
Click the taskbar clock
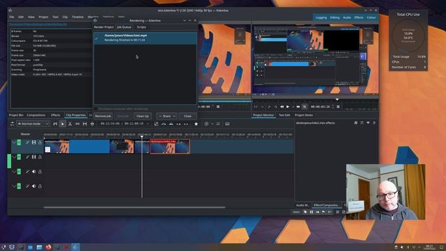[x=429, y=247]
